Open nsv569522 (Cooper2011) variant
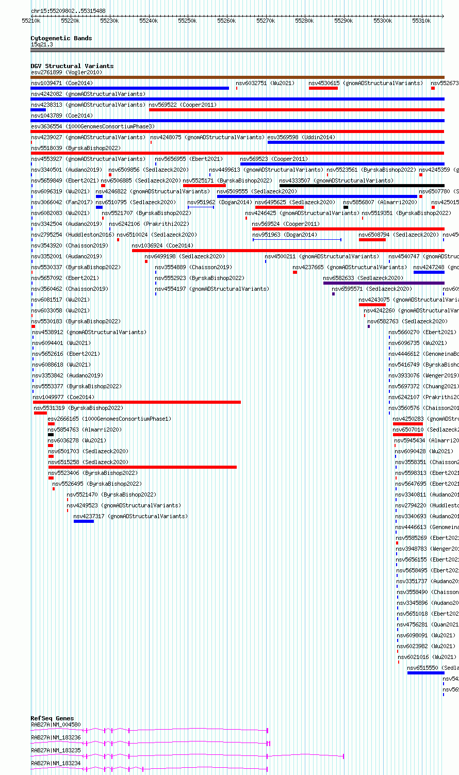This screenshot has width=459, height=775. (183, 105)
